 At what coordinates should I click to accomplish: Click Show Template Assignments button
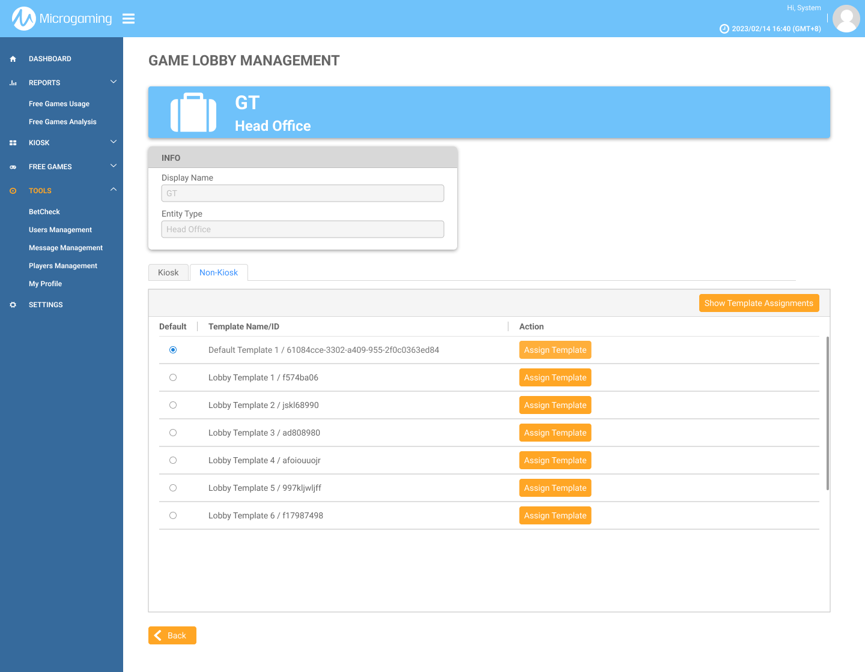pyautogui.click(x=759, y=303)
